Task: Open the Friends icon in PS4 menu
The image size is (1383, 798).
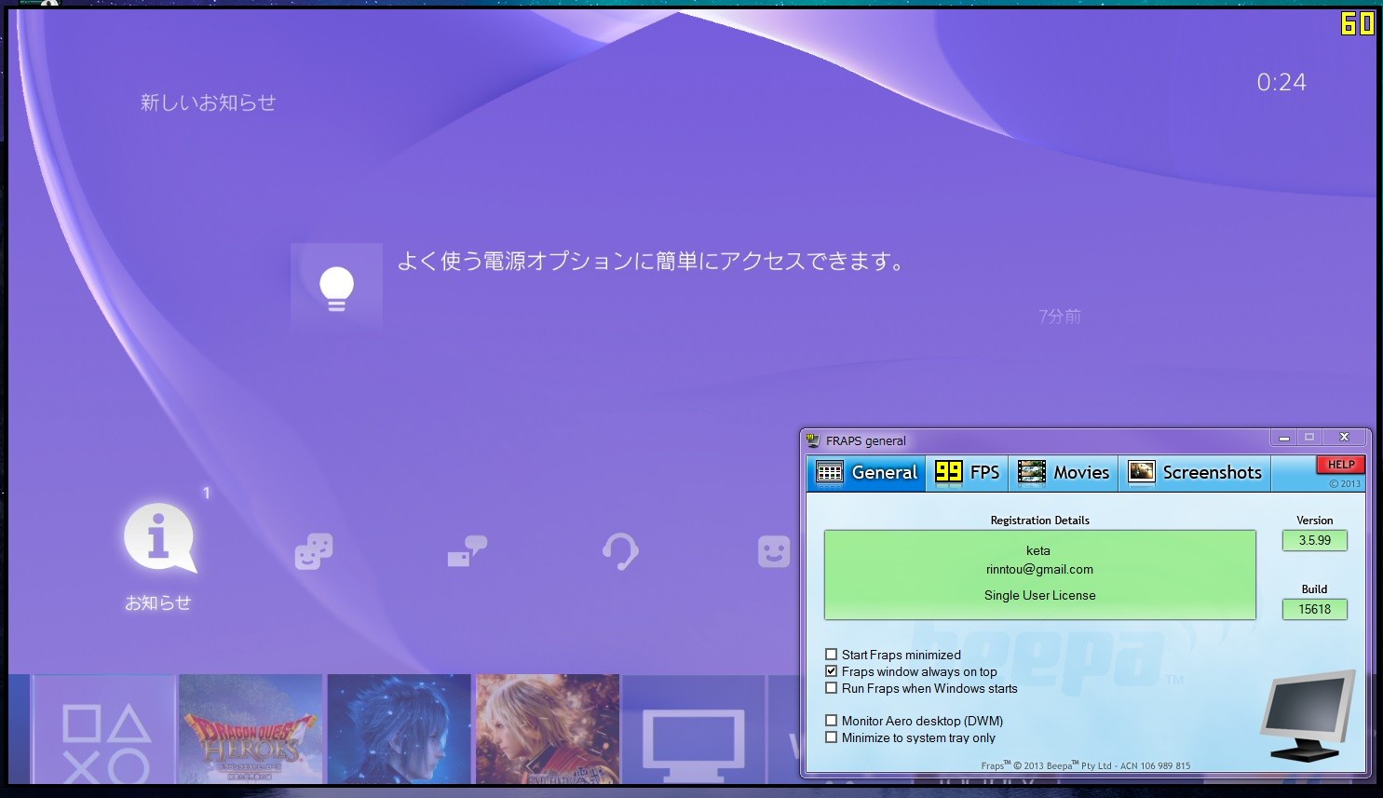Action: pyautogui.click(x=314, y=551)
